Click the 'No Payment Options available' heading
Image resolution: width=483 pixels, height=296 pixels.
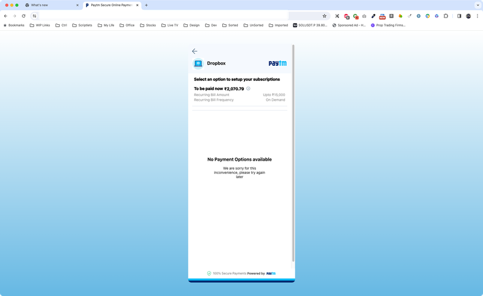click(239, 159)
